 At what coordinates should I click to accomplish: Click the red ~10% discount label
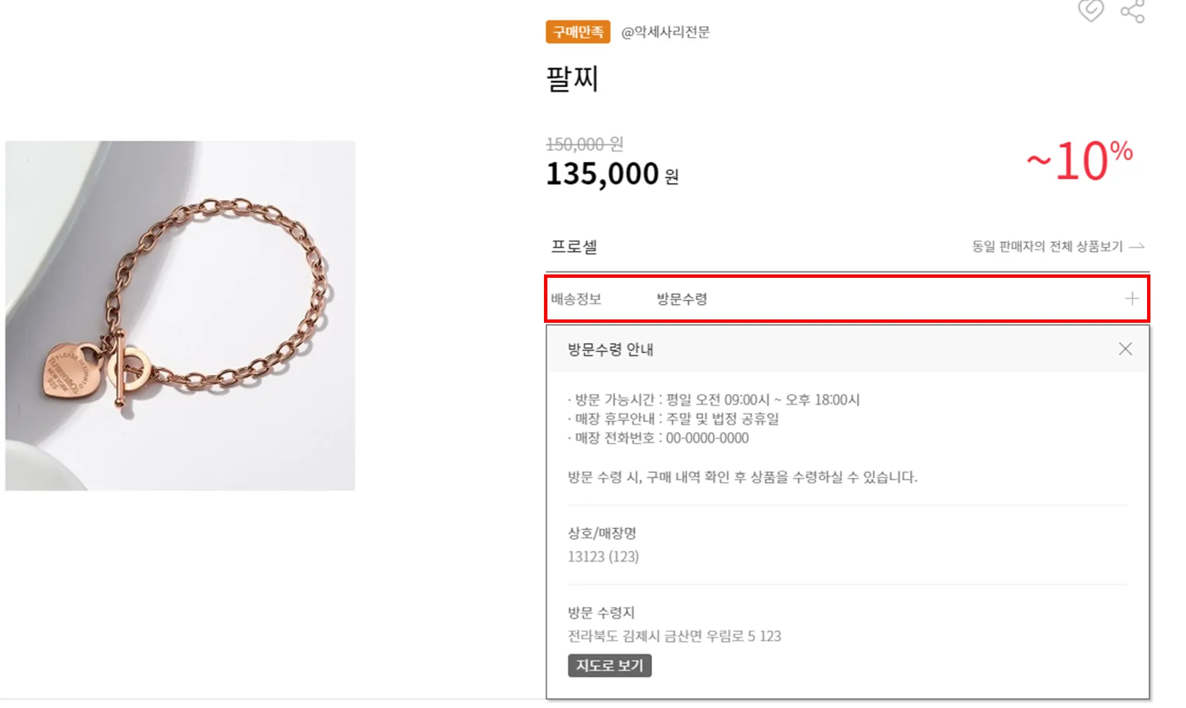(1079, 160)
